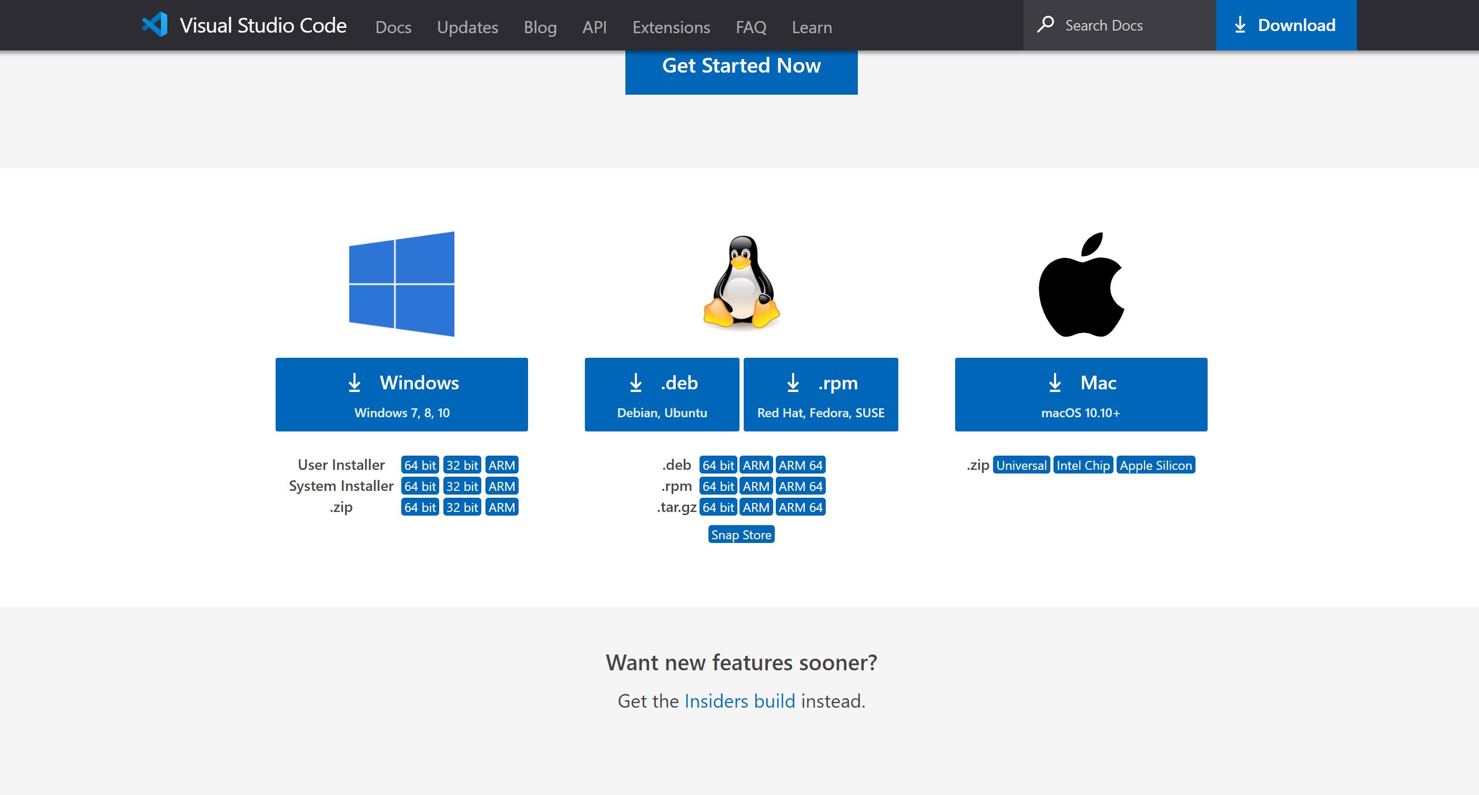
Task: Click the 'User Installer' row label
Action: click(341, 464)
